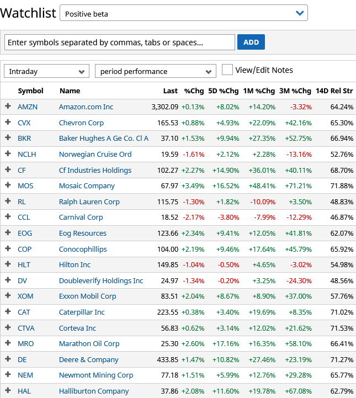The width and height of the screenshot is (356, 398).
Task: Expand the NEM row plus icon
Action: (8, 374)
